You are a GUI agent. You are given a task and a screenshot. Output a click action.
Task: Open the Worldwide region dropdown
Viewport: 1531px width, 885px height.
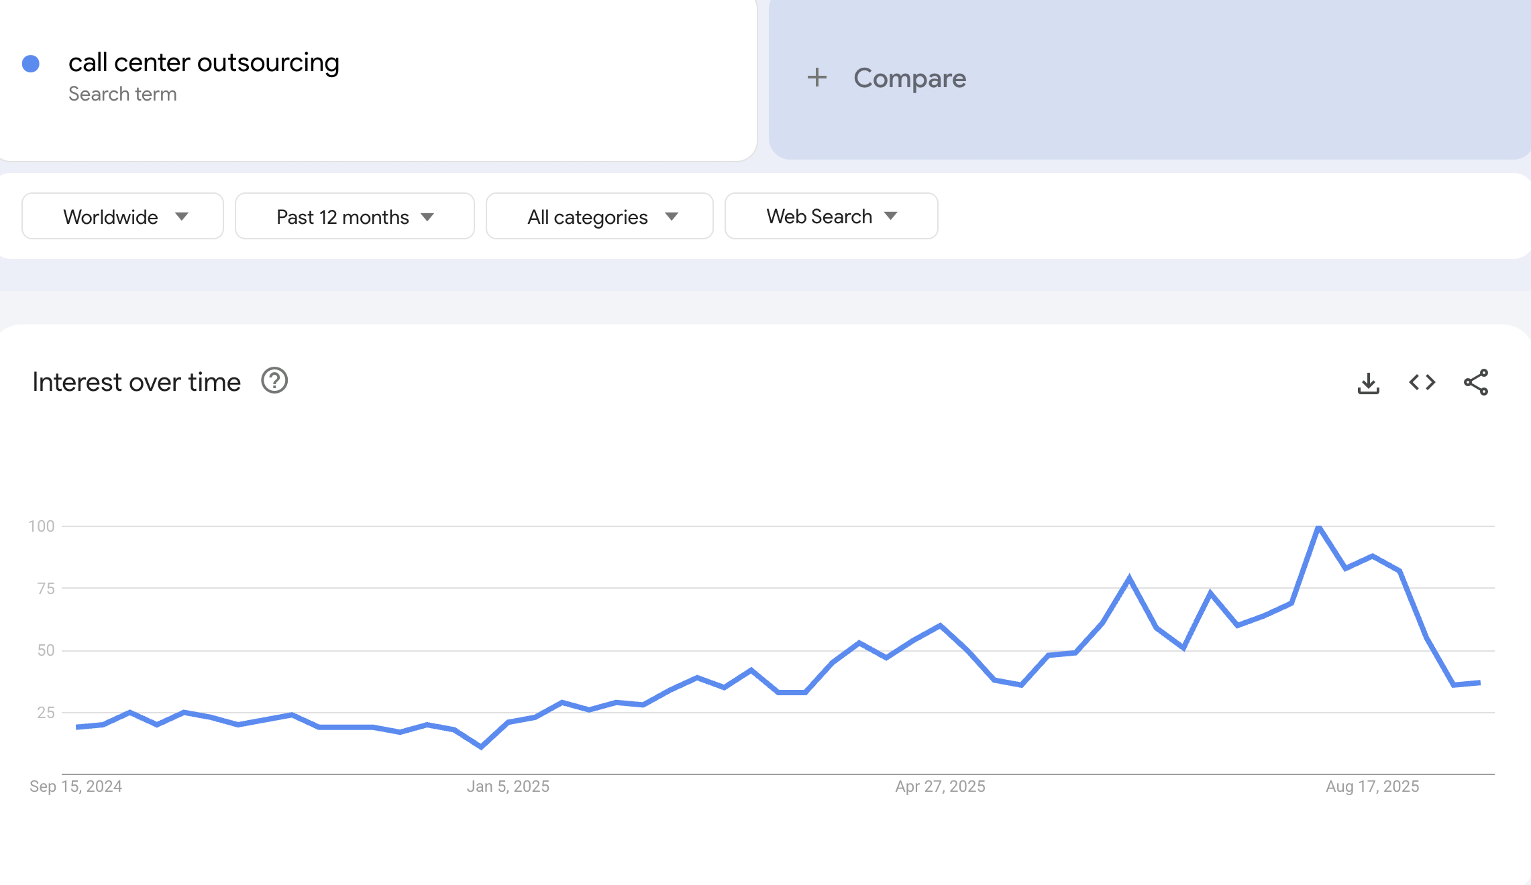(x=123, y=216)
